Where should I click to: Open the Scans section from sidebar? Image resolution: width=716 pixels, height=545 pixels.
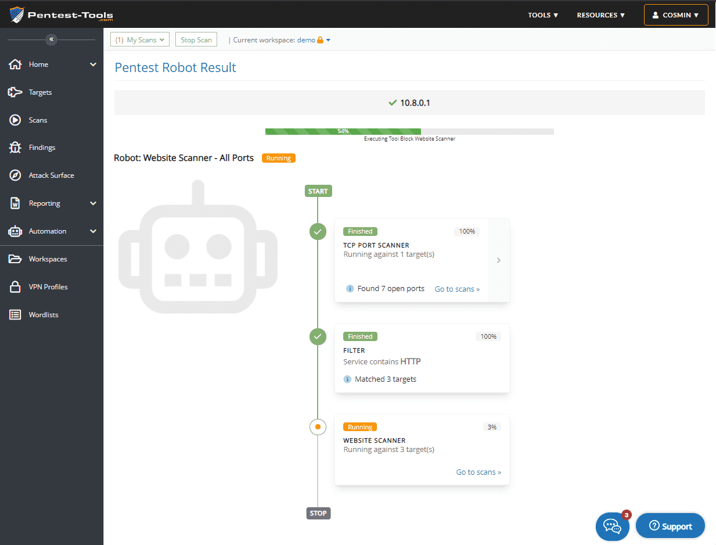16,120
